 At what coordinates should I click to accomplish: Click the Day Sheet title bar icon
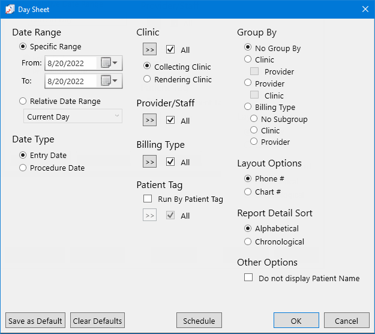[x=10, y=10]
